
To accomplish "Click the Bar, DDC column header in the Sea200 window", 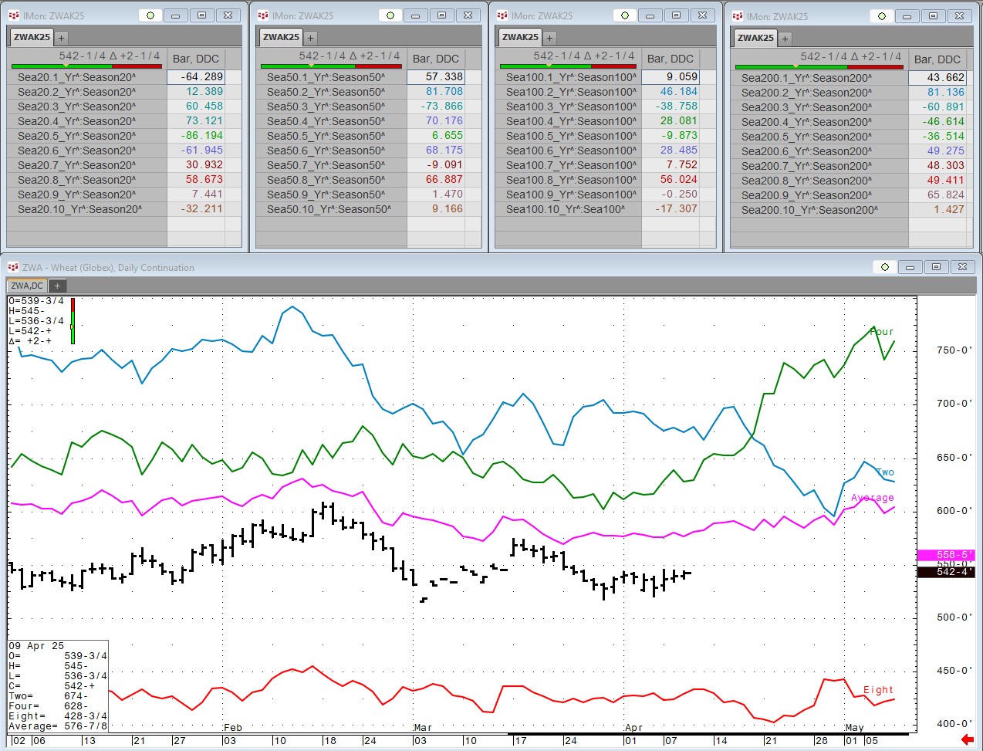I will pos(937,59).
